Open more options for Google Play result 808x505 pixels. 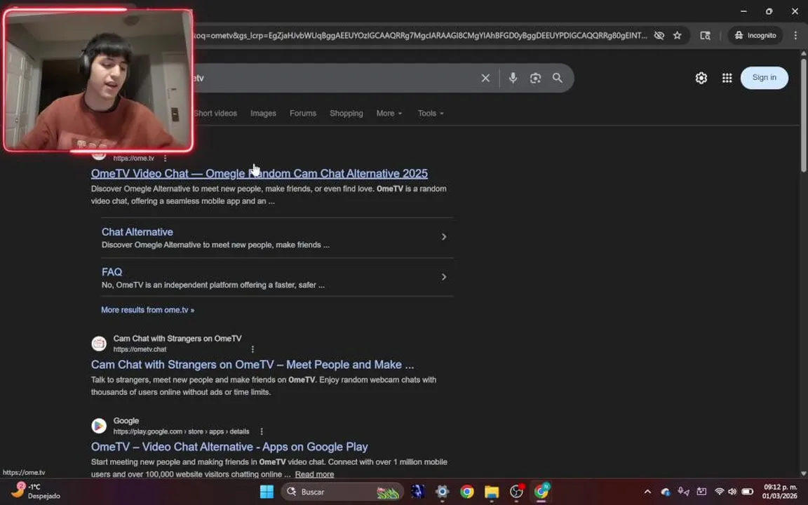pos(261,431)
